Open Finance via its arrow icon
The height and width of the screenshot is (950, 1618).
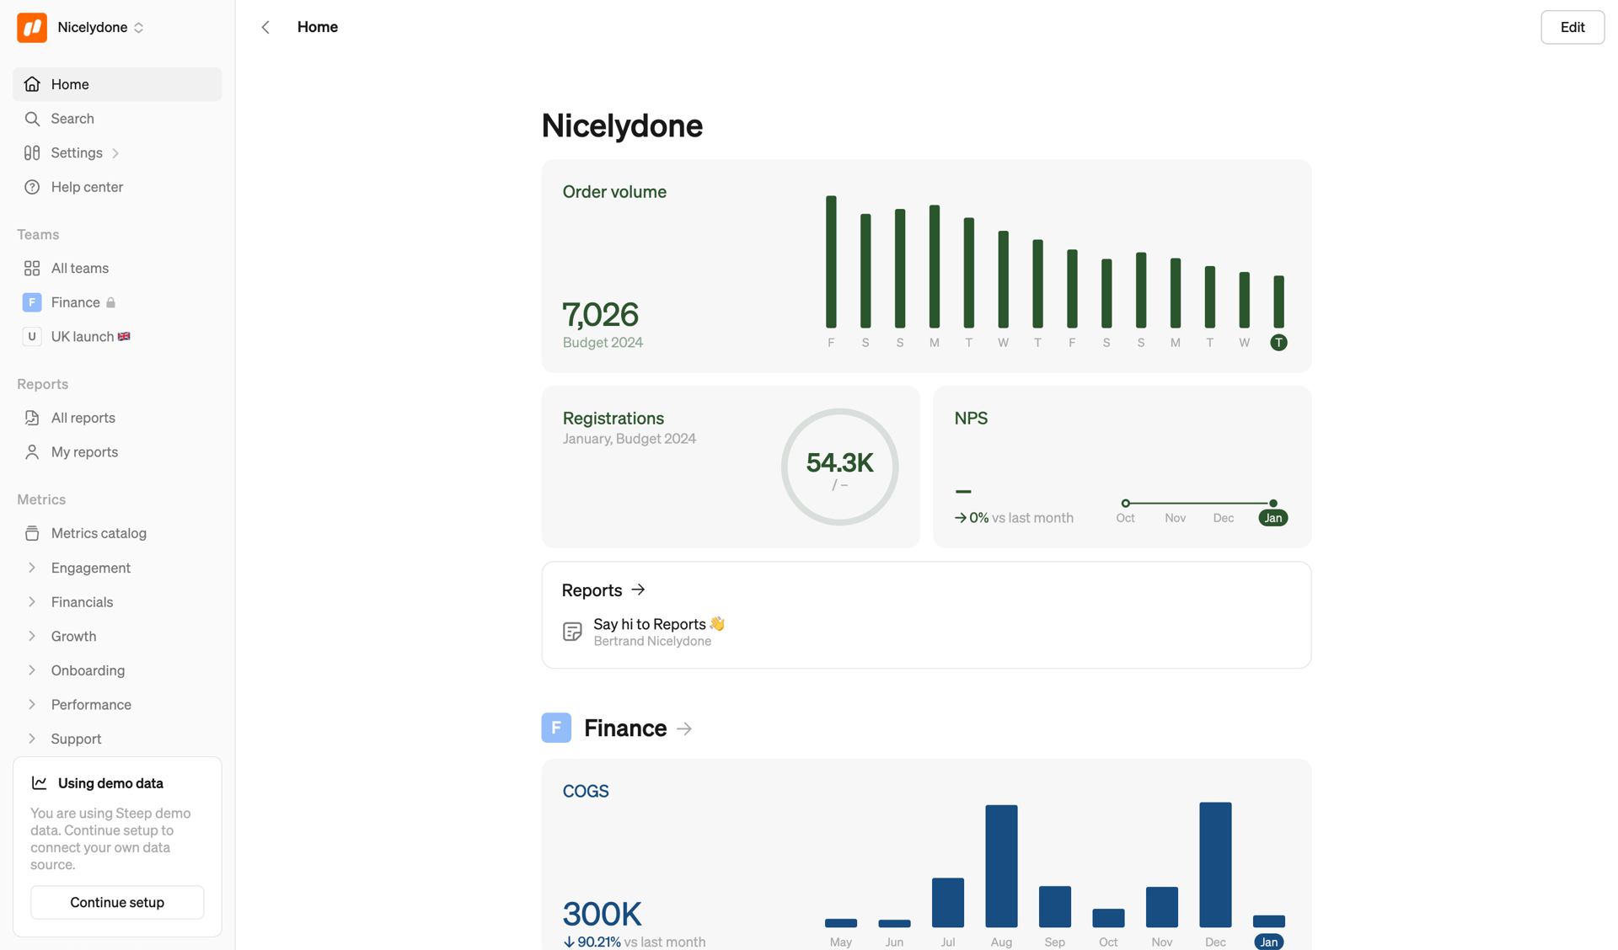coord(684,728)
